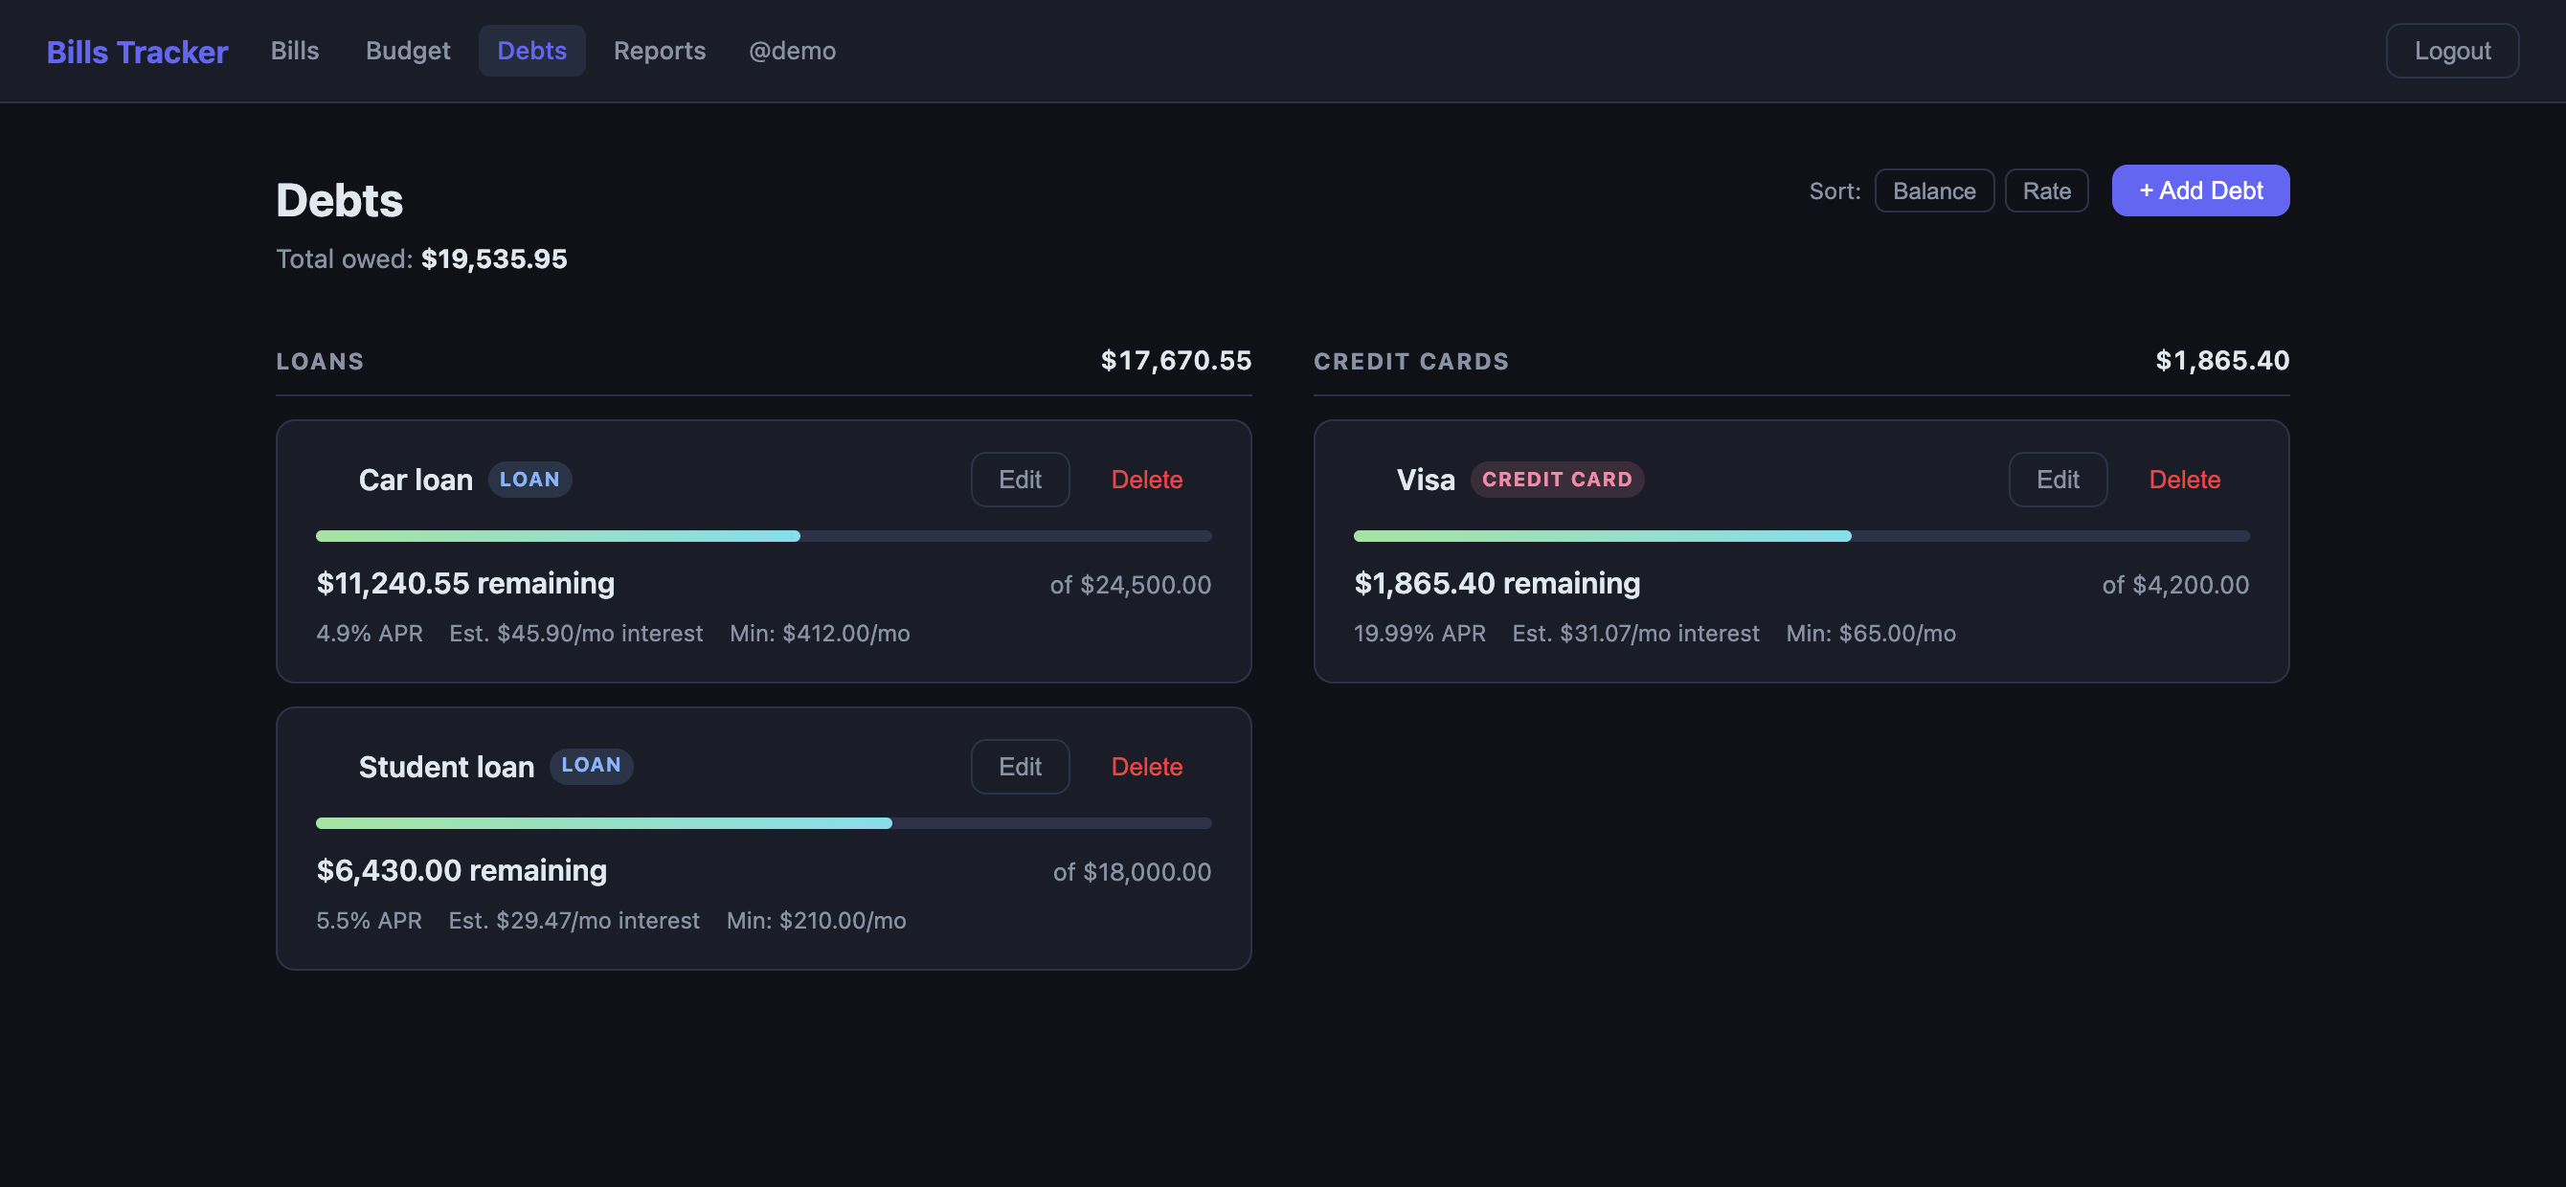Delete the Student loan debt
The height and width of the screenshot is (1187, 2566).
1146,767
